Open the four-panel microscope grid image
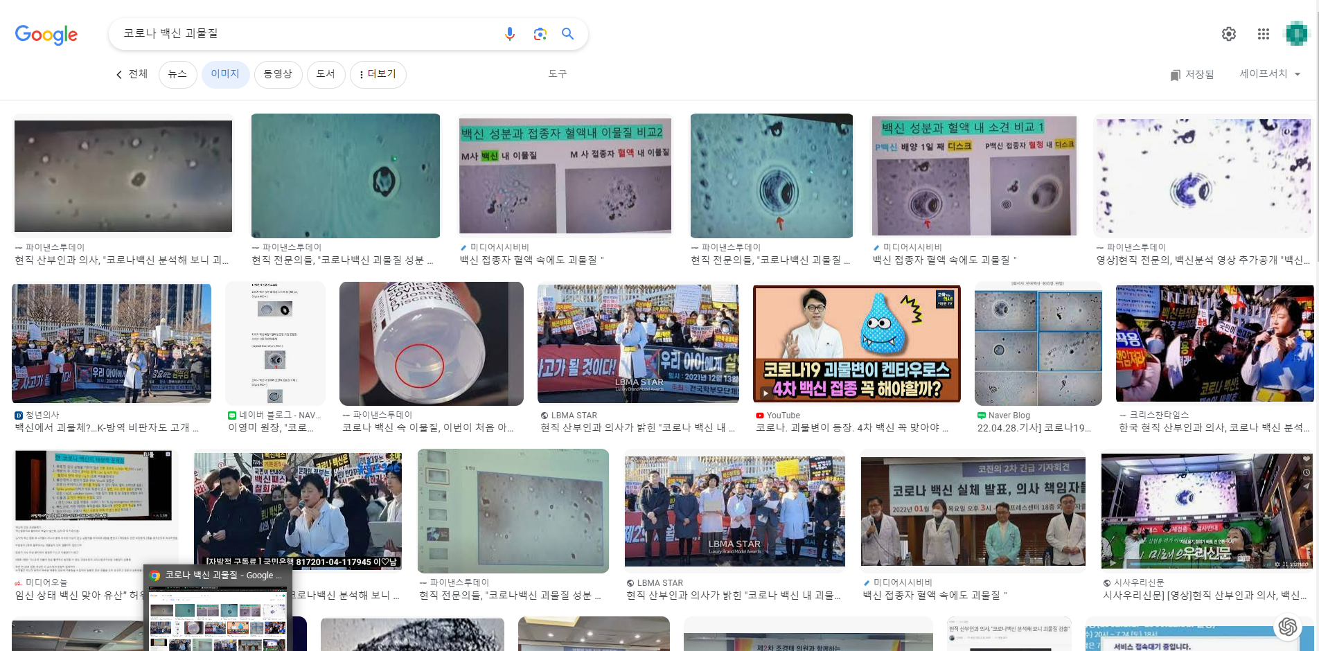The image size is (1319, 651). click(x=1038, y=344)
